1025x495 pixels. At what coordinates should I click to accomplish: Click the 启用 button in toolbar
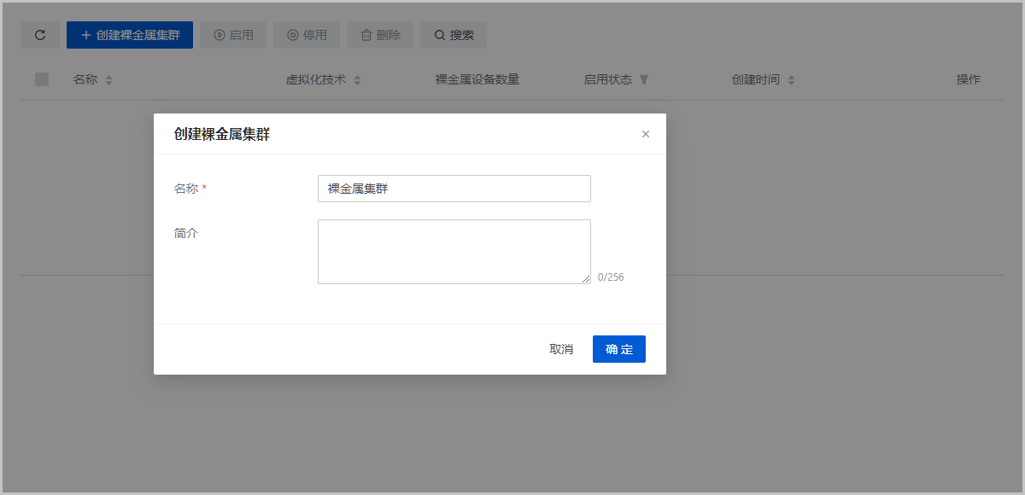tap(233, 35)
